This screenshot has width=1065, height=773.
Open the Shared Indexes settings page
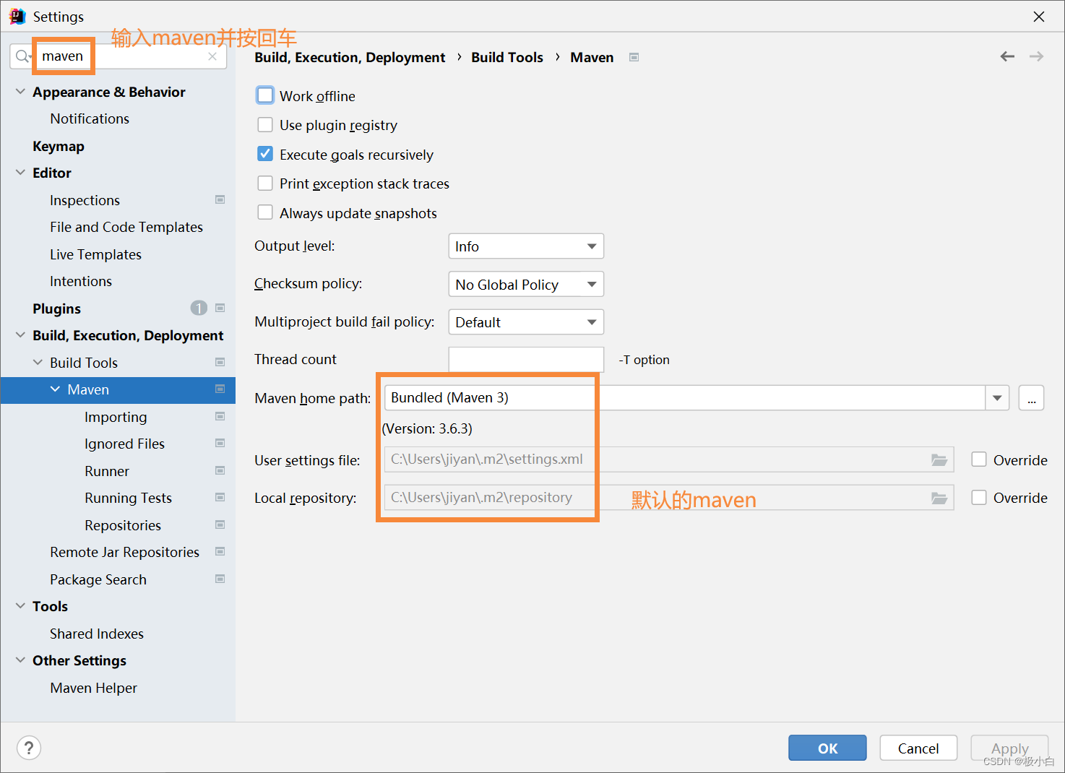click(x=97, y=634)
